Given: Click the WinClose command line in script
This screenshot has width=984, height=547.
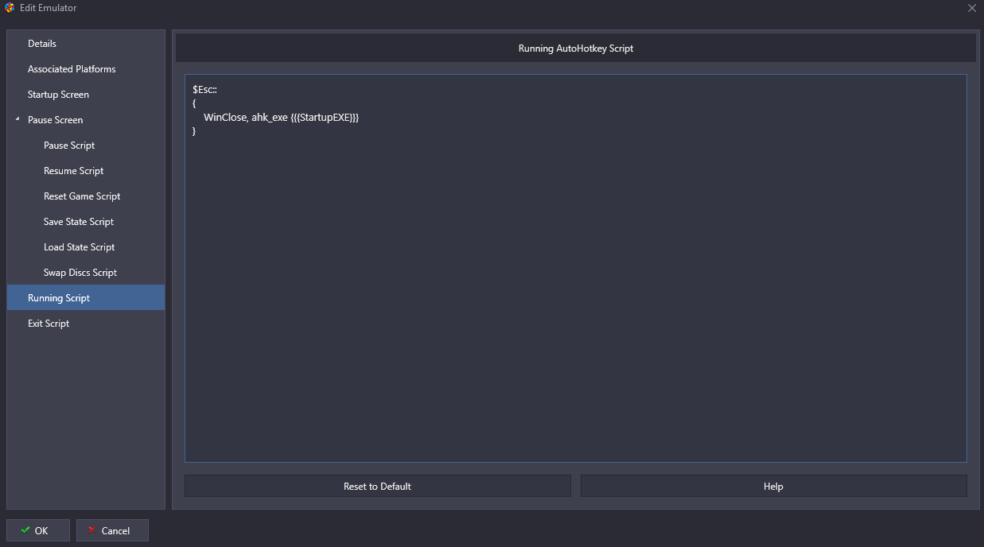Looking at the screenshot, I should pyautogui.click(x=282, y=117).
